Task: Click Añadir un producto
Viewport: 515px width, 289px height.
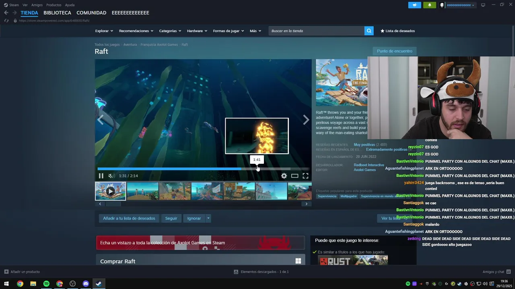Action: (x=22, y=272)
